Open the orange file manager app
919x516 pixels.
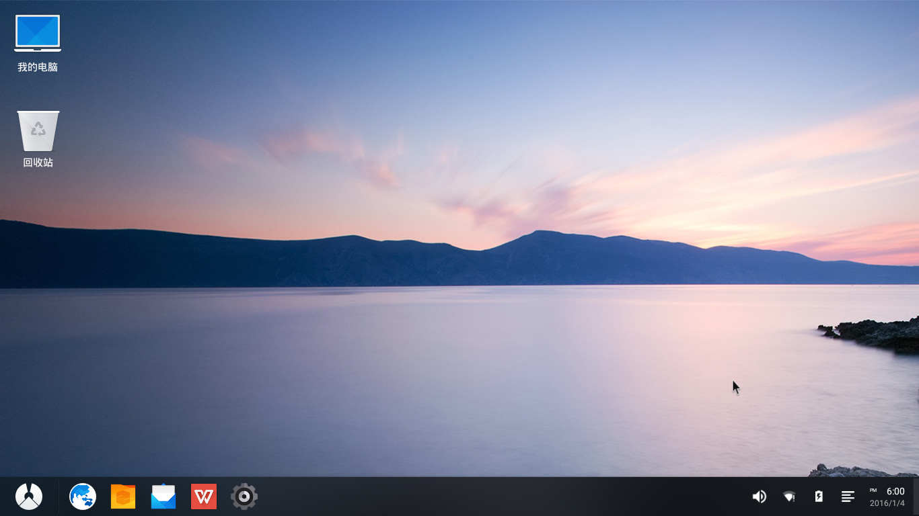(x=123, y=497)
